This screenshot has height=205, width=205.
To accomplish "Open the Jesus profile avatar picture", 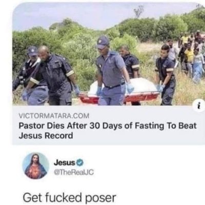I will (x=36, y=166).
